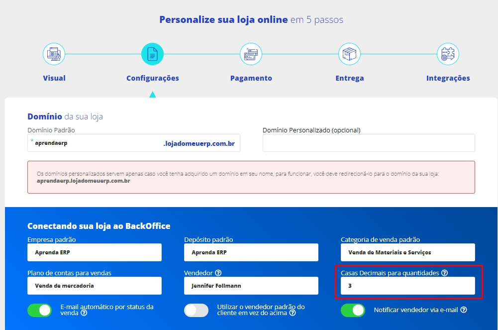The width and height of the screenshot is (498, 330).
Task: Switch to the Entrega tab label
Action: pos(349,78)
